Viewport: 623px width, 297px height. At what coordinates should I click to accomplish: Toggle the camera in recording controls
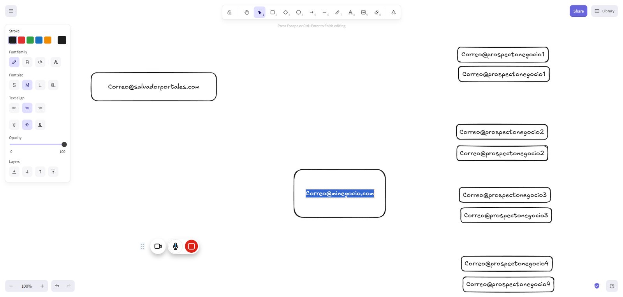click(x=158, y=246)
